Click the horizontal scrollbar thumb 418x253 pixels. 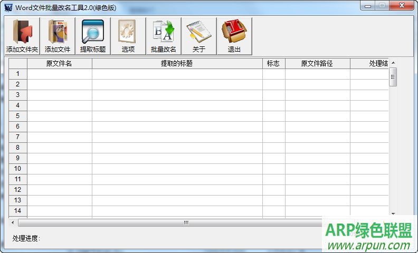186,222
